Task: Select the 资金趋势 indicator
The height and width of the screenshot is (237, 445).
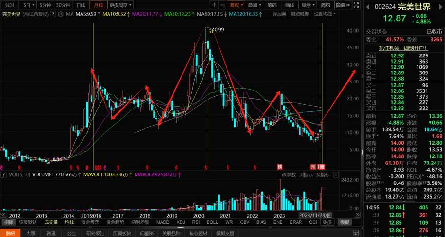Action: pos(115,222)
